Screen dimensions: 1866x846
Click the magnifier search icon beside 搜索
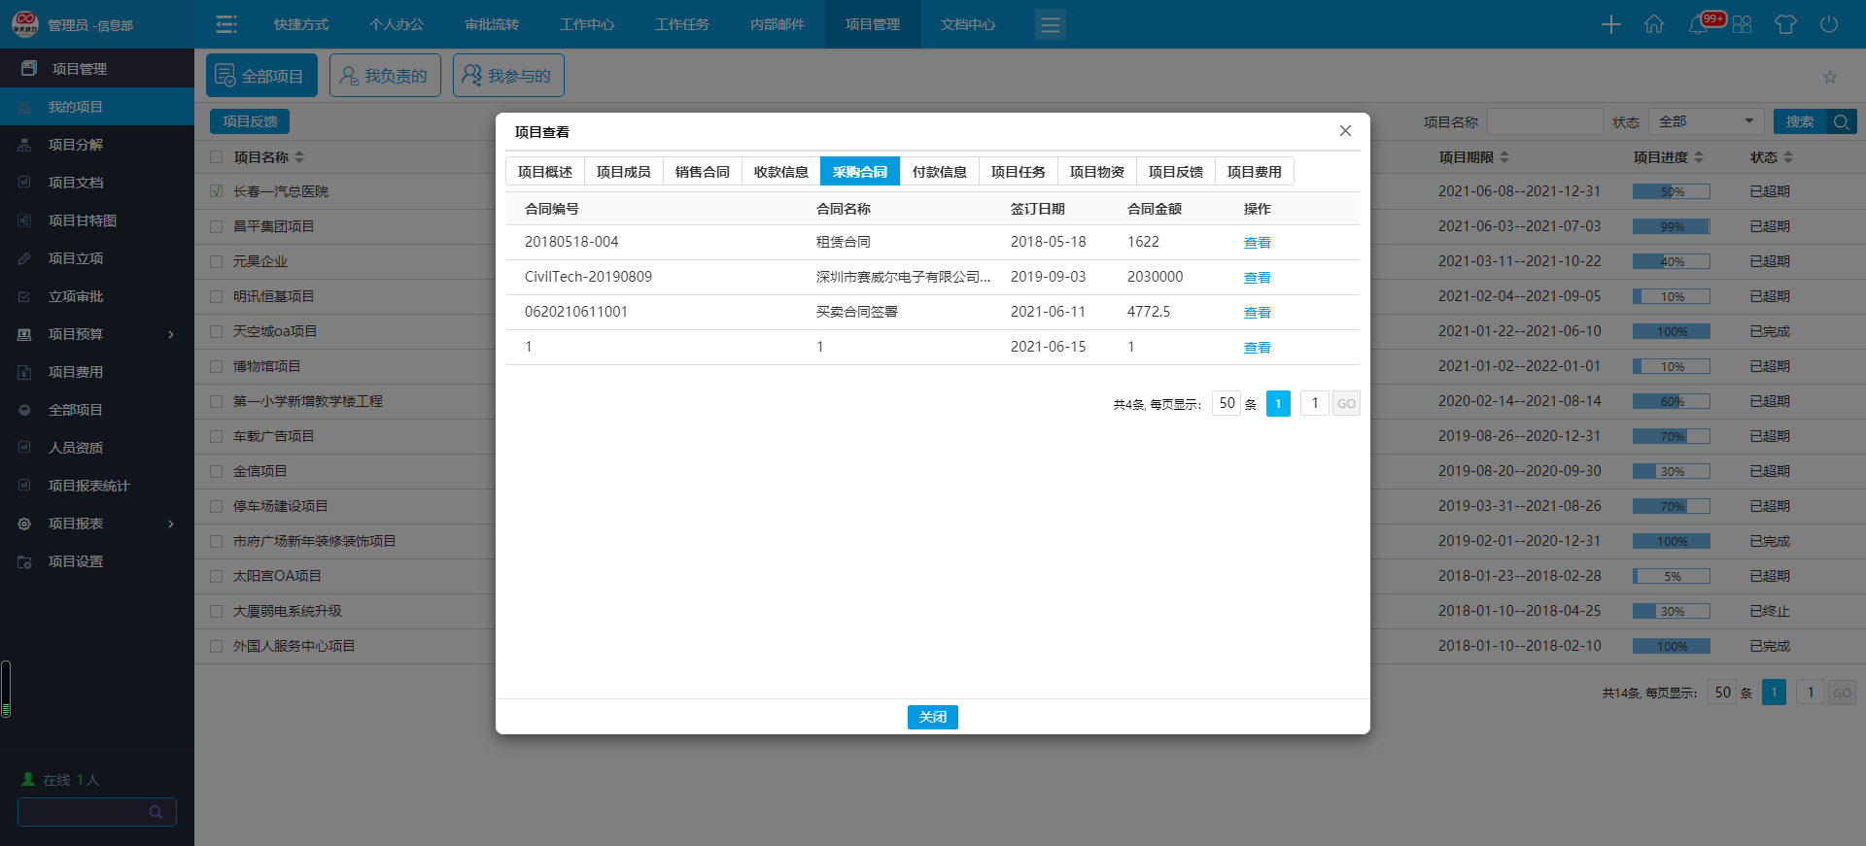(x=1841, y=121)
